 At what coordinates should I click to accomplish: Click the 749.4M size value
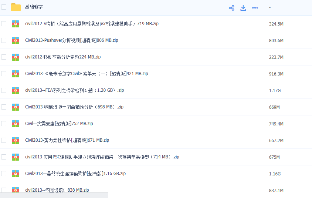(276, 124)
